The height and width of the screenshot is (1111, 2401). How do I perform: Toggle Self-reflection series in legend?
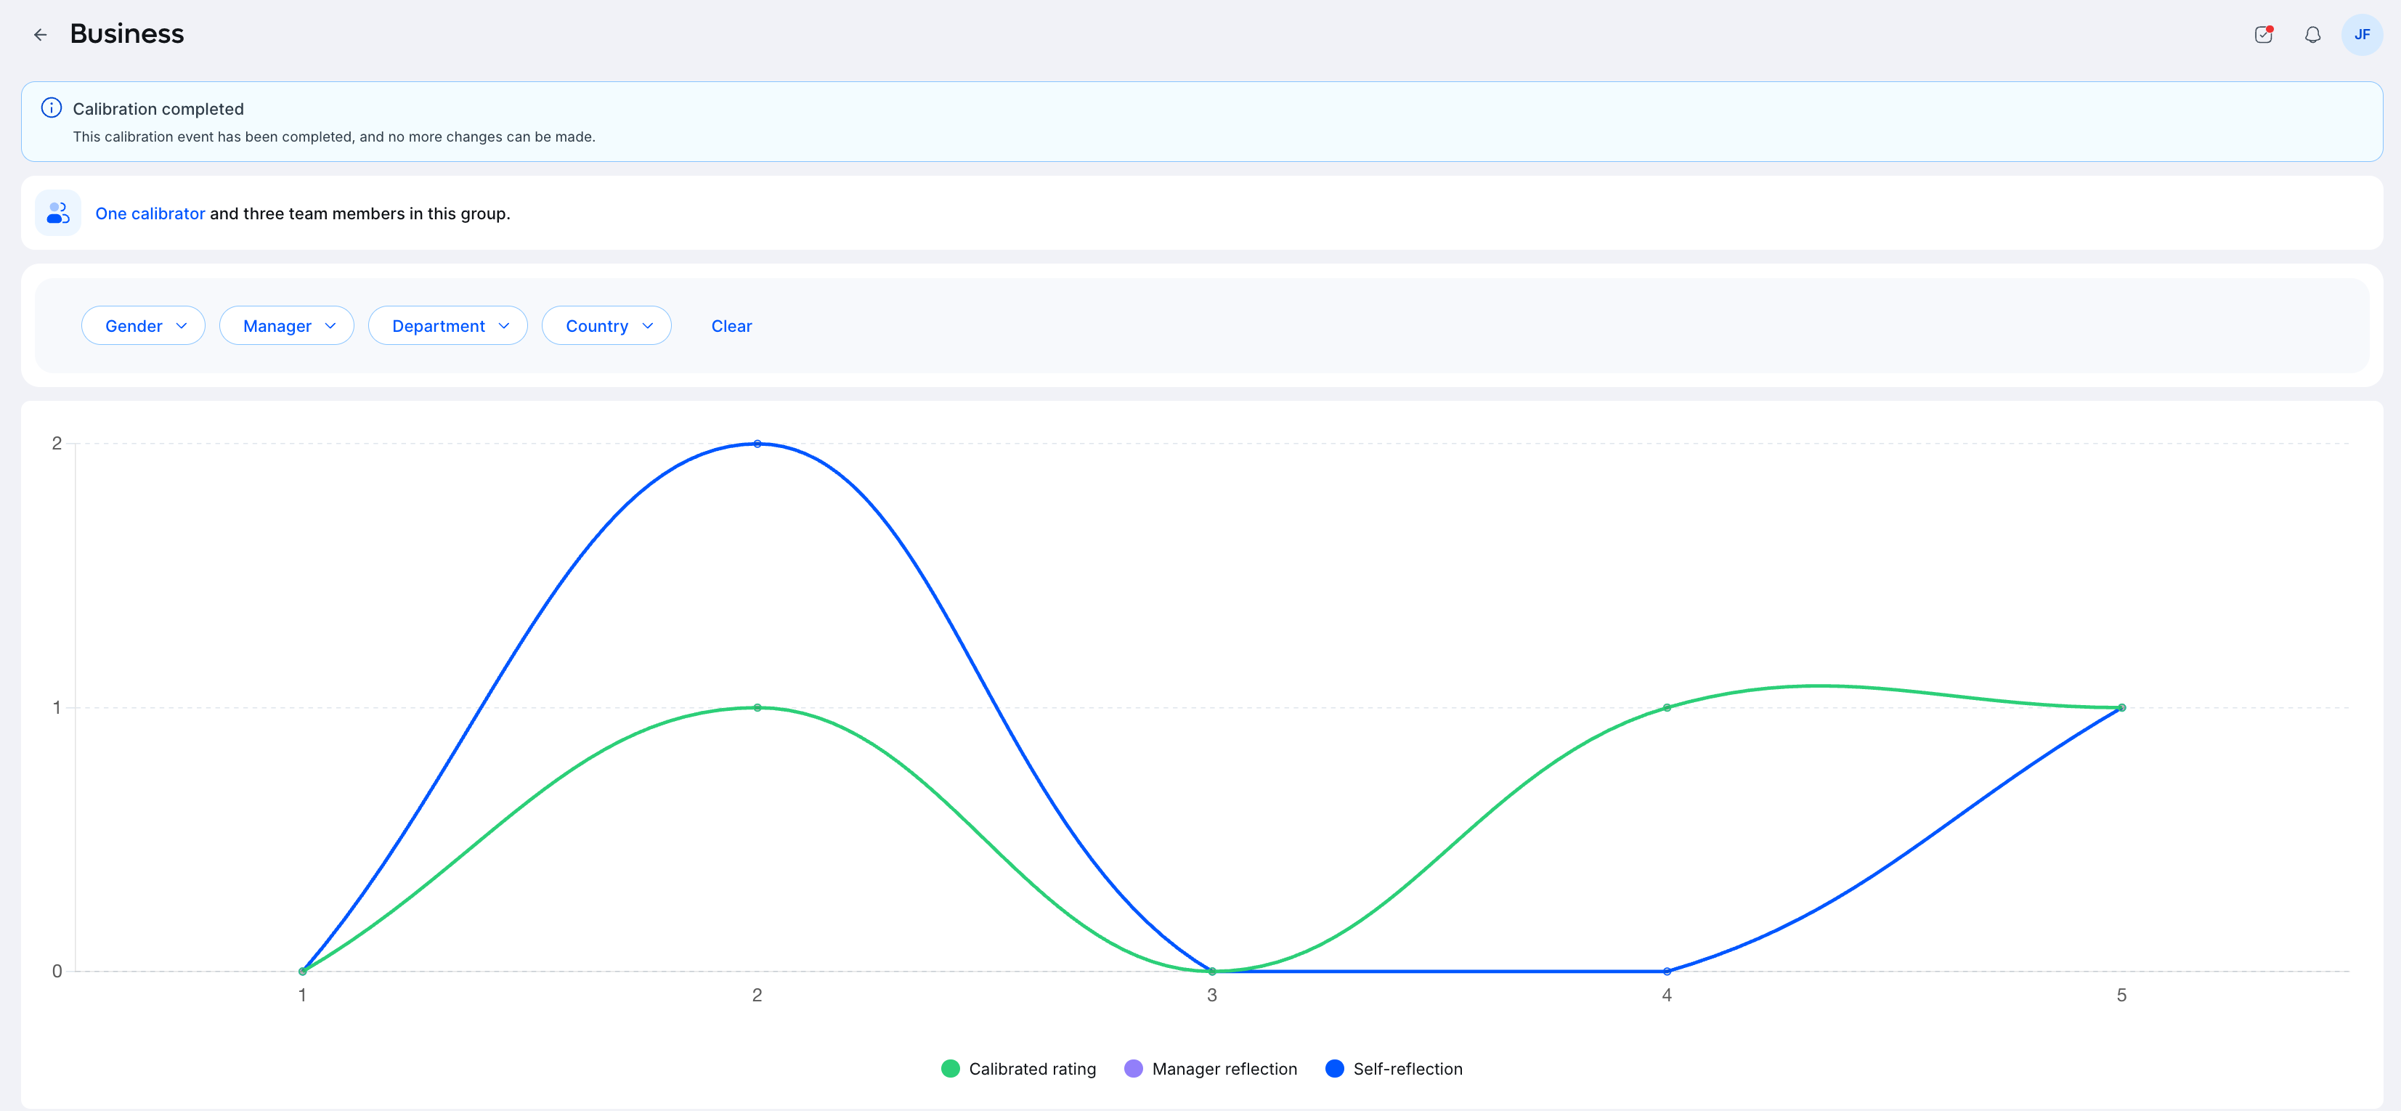point(1394,1068)
